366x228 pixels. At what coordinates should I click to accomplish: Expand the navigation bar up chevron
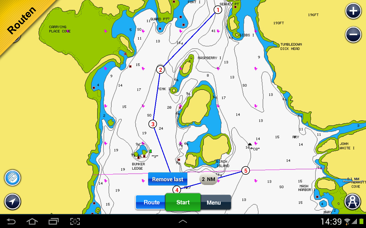(x=183, y=221)
